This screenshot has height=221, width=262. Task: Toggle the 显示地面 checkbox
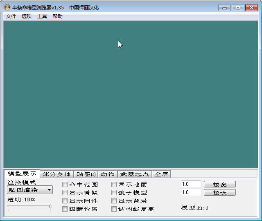click(114, 185)
